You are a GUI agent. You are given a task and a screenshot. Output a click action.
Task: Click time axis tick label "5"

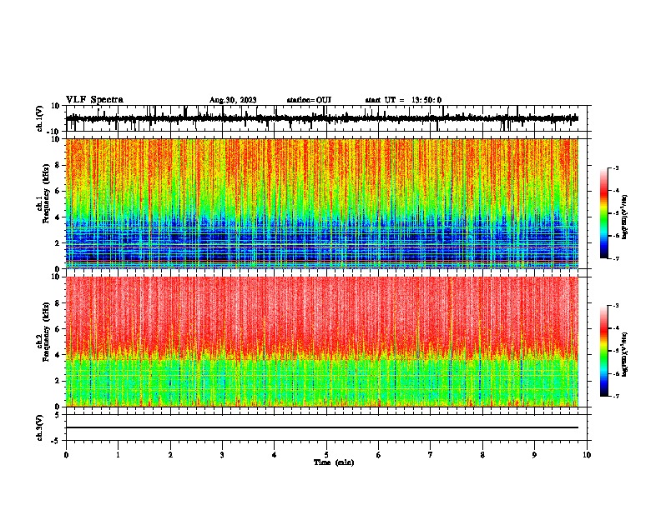[x=326, y=455]
